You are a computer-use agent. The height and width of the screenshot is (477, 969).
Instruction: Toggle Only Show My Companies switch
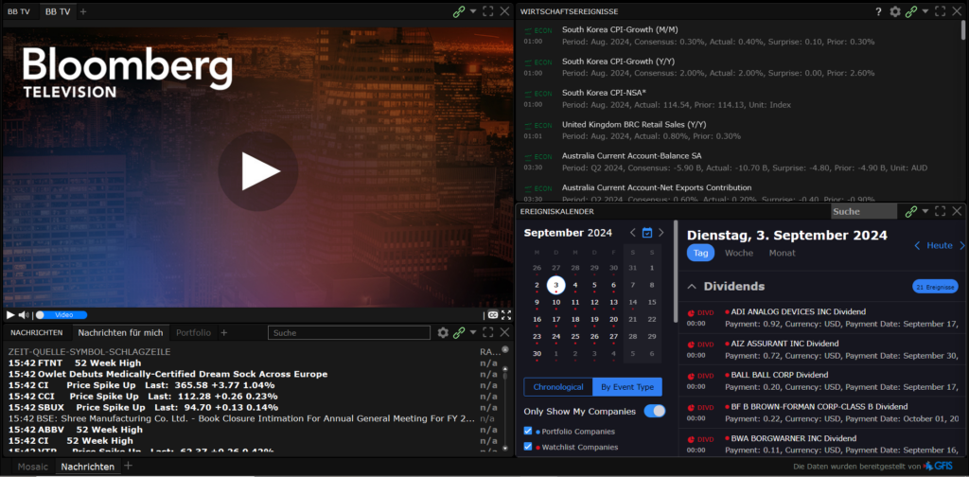655,411
